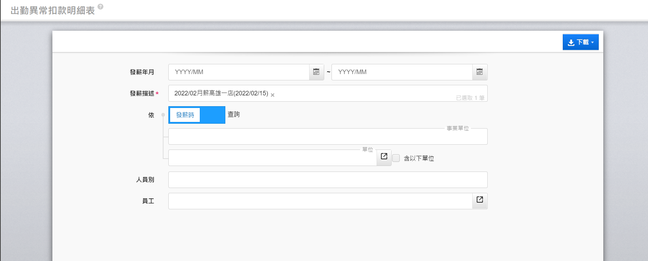This screenshot has width=648, height=261.
Task: Focus the end 發薪年月 YYYY/MM field
Action: click(402, 72)
